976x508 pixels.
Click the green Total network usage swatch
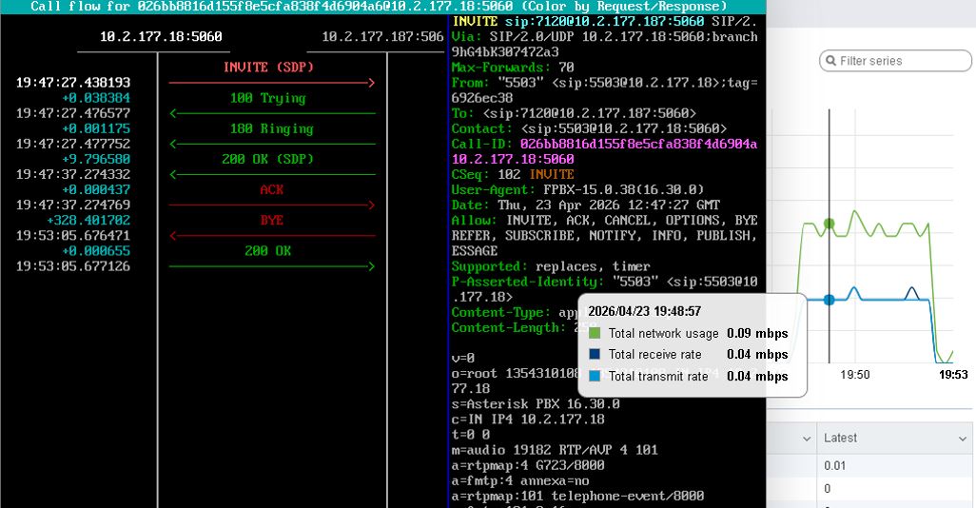coord(595,333)
